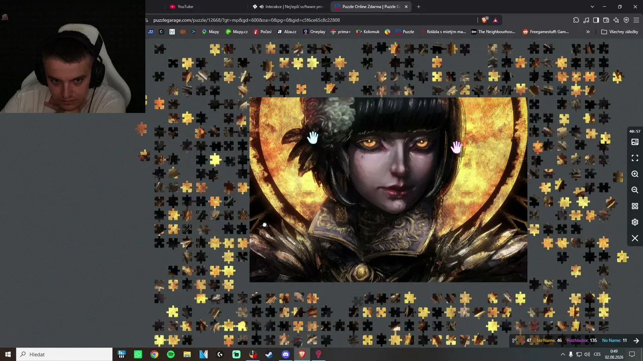The height and width of the screenshot is (361, 643).
Task: Open Google Chrome from the taskbar
Action: 154,354
